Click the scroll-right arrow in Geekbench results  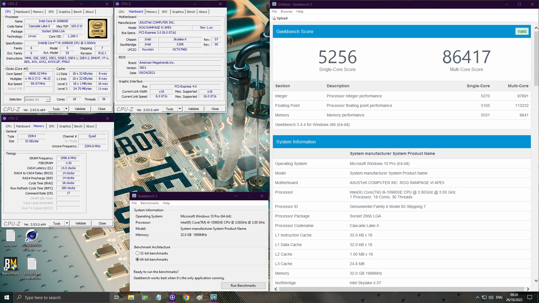[x=528, y=289]
